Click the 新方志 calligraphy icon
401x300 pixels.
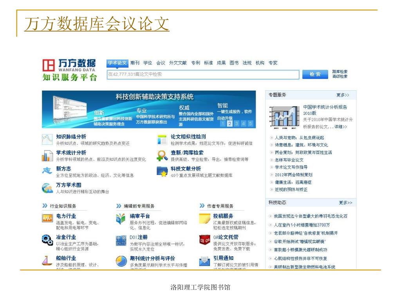tap(47, 170)
